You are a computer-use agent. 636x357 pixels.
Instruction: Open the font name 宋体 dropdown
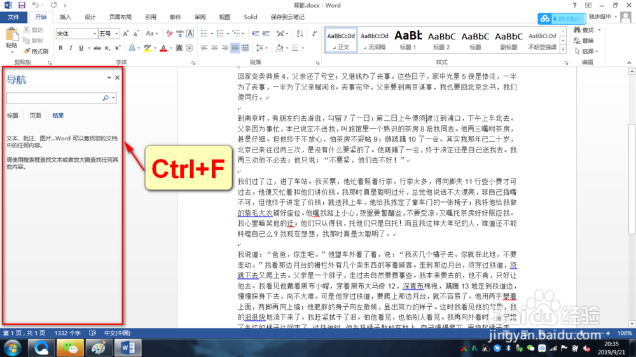pyautogui.click(x=95, y=34)
